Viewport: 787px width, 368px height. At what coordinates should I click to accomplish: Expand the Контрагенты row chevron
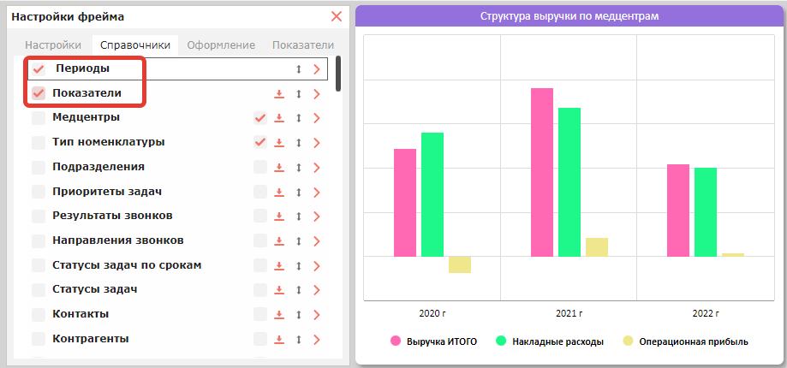pyautogui.click(x=316, y=340)
